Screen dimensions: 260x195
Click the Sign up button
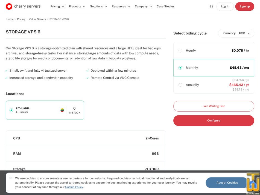tap(245, 7)
